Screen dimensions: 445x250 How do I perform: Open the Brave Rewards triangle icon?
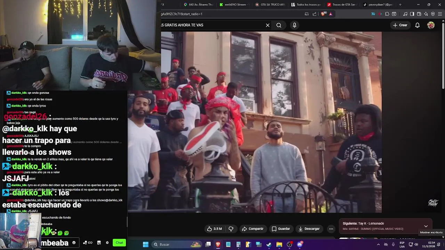(x=331, y=14)
